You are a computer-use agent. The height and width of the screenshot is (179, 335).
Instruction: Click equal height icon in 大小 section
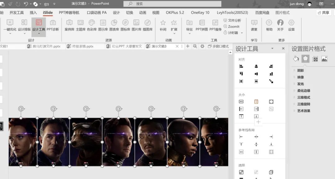pos(256,102)
